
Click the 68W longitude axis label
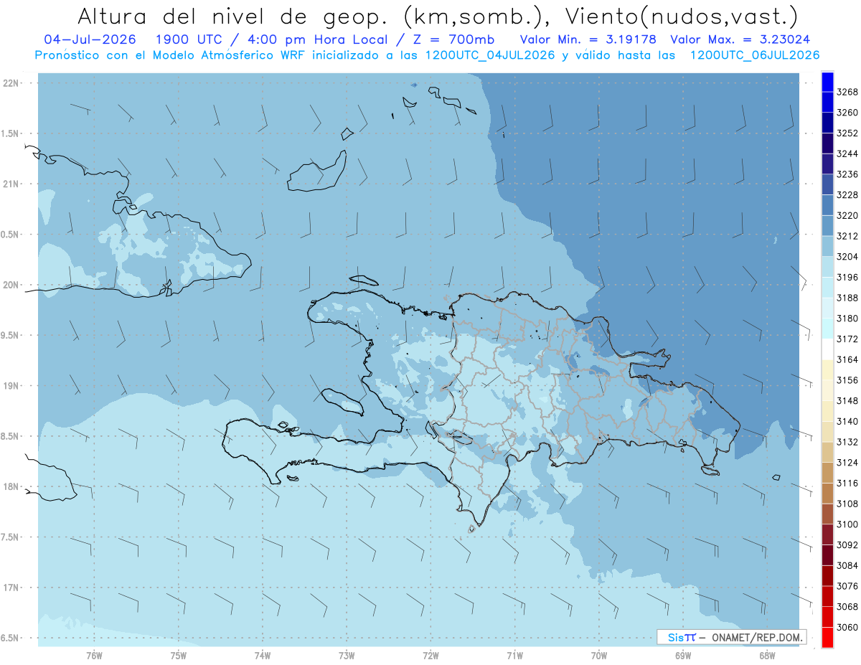(766, 656)
